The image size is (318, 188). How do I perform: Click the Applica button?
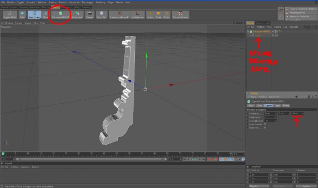[306, 186]
